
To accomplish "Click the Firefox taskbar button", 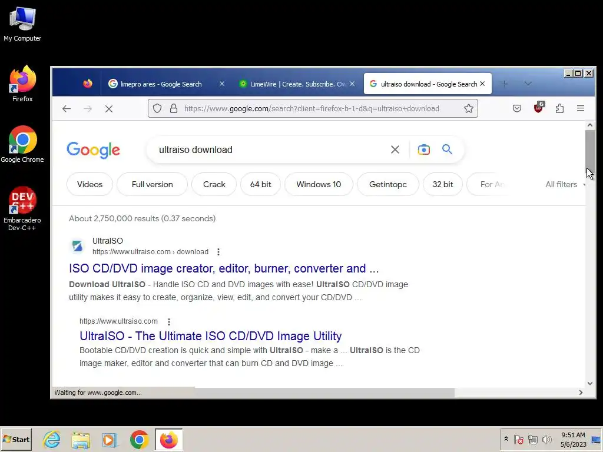I will tap(169, 440).
